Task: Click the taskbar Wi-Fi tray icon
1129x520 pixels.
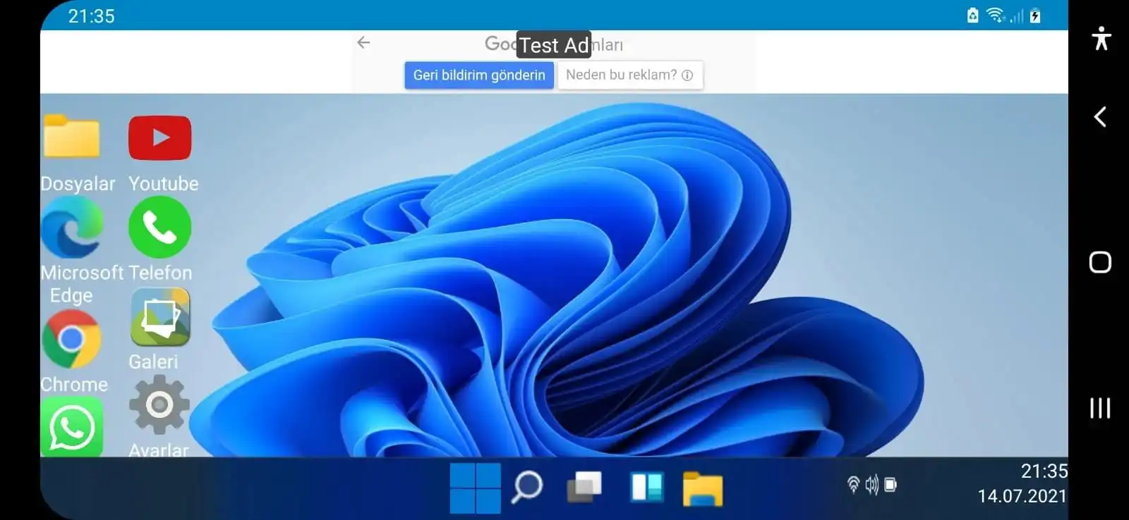Action: pyautogui.click(x=853, y=484)
